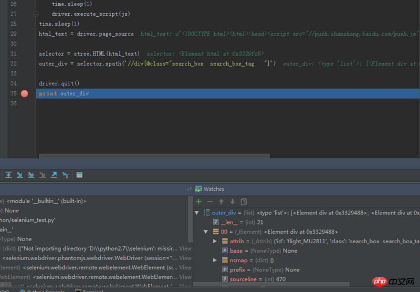Collapse the outer_div watch node
Image resolution: width=420 pixels, height=292 pixels.
tap(197, 213)
